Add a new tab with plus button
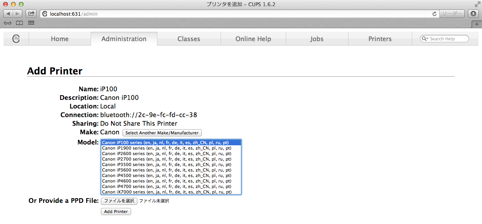 477,24
